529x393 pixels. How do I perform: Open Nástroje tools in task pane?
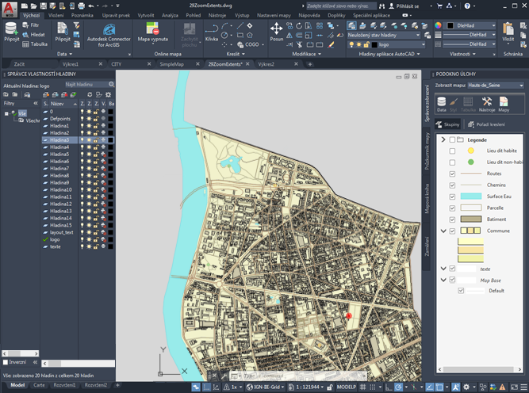point(487,102)
